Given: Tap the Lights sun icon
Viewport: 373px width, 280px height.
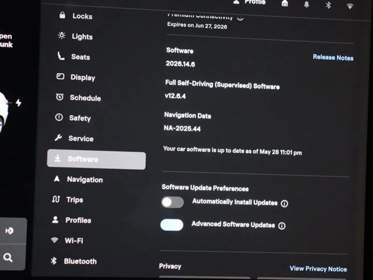Looking at the screenshot, I should pos(62,36).
